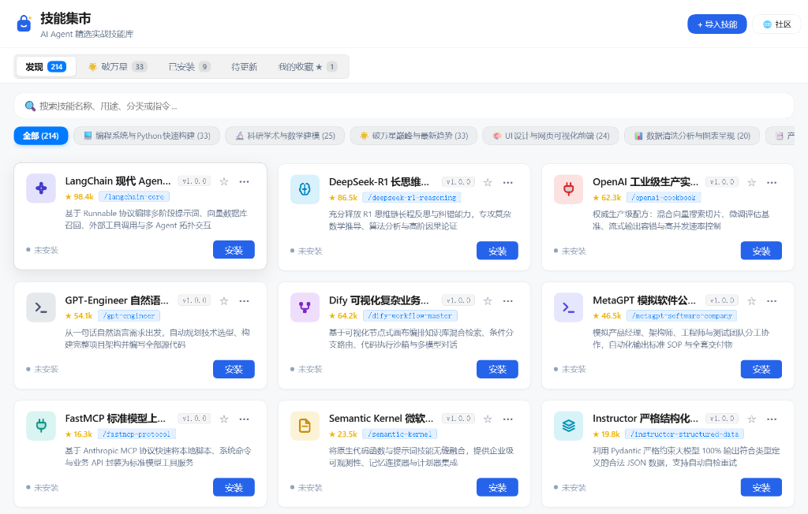
Task: Click the GPT-Engineer terminal icon
Action: (x=41, y=307)
